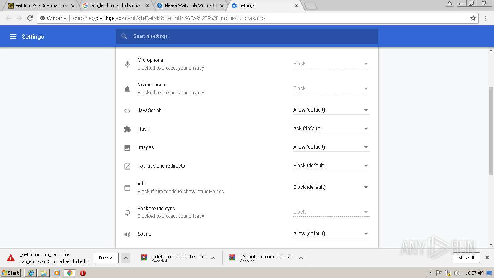Click the Ads window icon
494x278 pixels.
point(127,188)
